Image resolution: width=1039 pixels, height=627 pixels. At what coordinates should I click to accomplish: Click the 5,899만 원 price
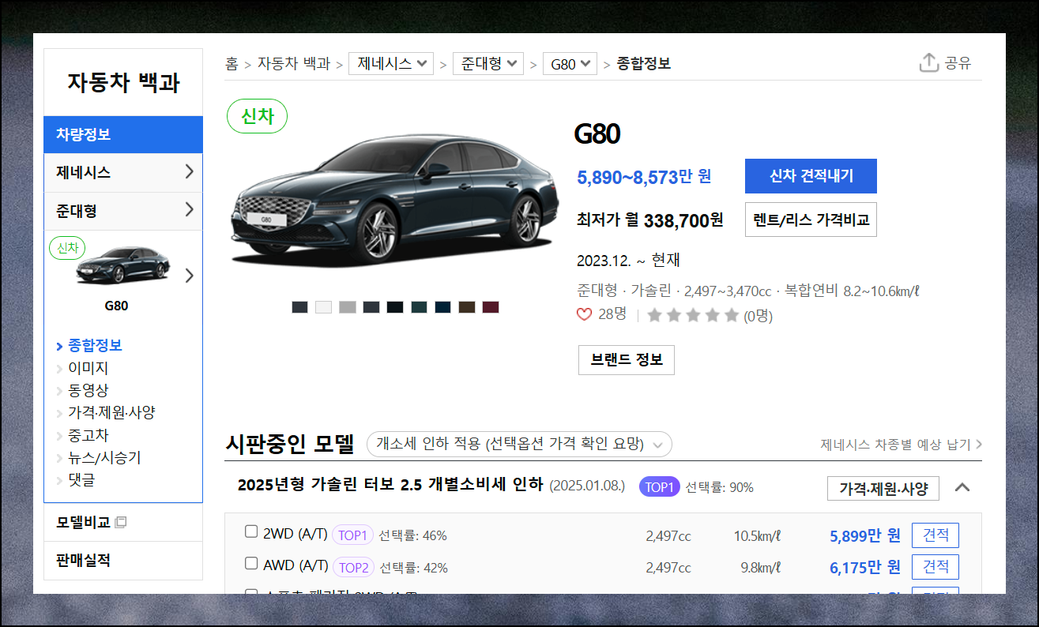tap(865, 535)
